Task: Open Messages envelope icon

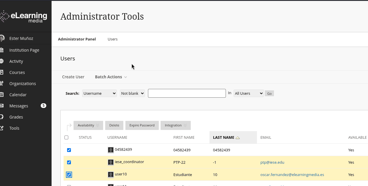Action: [2, 106]
